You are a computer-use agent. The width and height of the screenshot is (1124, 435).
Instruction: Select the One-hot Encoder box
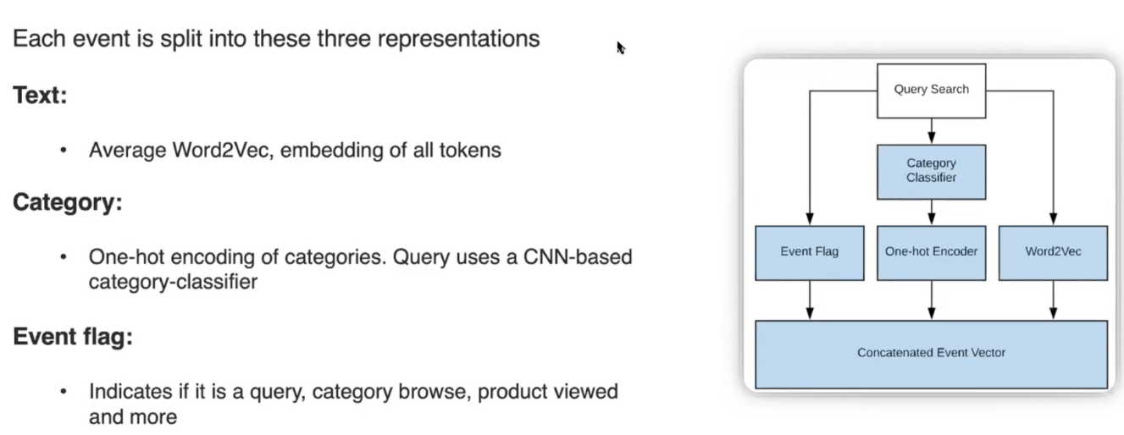pos(931,252)
